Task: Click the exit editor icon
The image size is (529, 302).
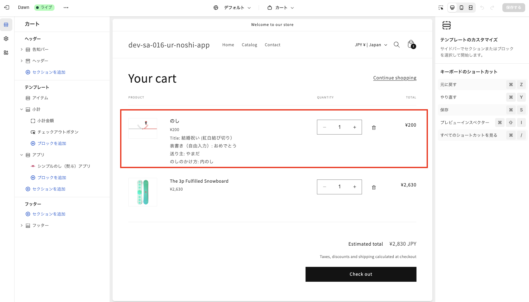Action: [7, 8]
